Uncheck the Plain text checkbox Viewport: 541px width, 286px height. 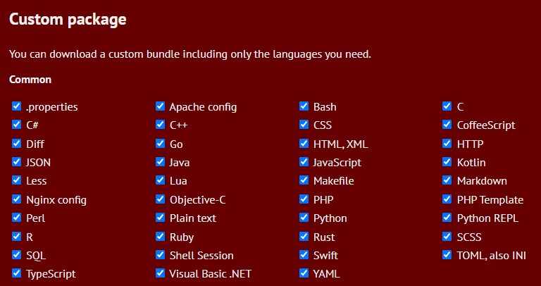tap(160, 218)
